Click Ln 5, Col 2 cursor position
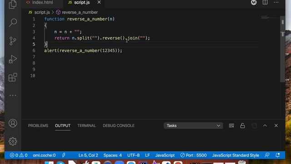Image resolution: width=291 pixels, height=164 pixels. (x=88, y=155)
